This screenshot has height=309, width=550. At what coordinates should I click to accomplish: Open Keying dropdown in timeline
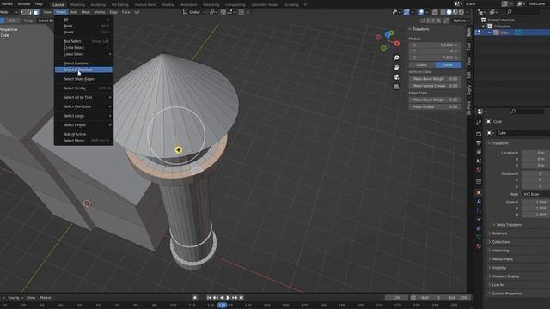point(15,298)
